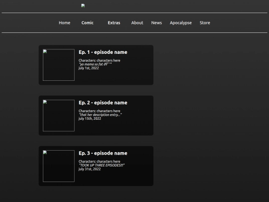269x202 pixels.
Task: Select Apocalypse in the navigation bar
Action: coord(181,23)
